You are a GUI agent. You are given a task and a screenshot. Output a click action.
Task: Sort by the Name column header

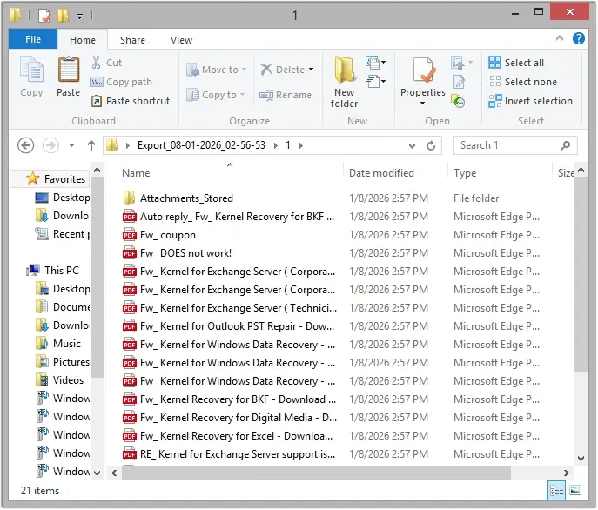[136, 173]
